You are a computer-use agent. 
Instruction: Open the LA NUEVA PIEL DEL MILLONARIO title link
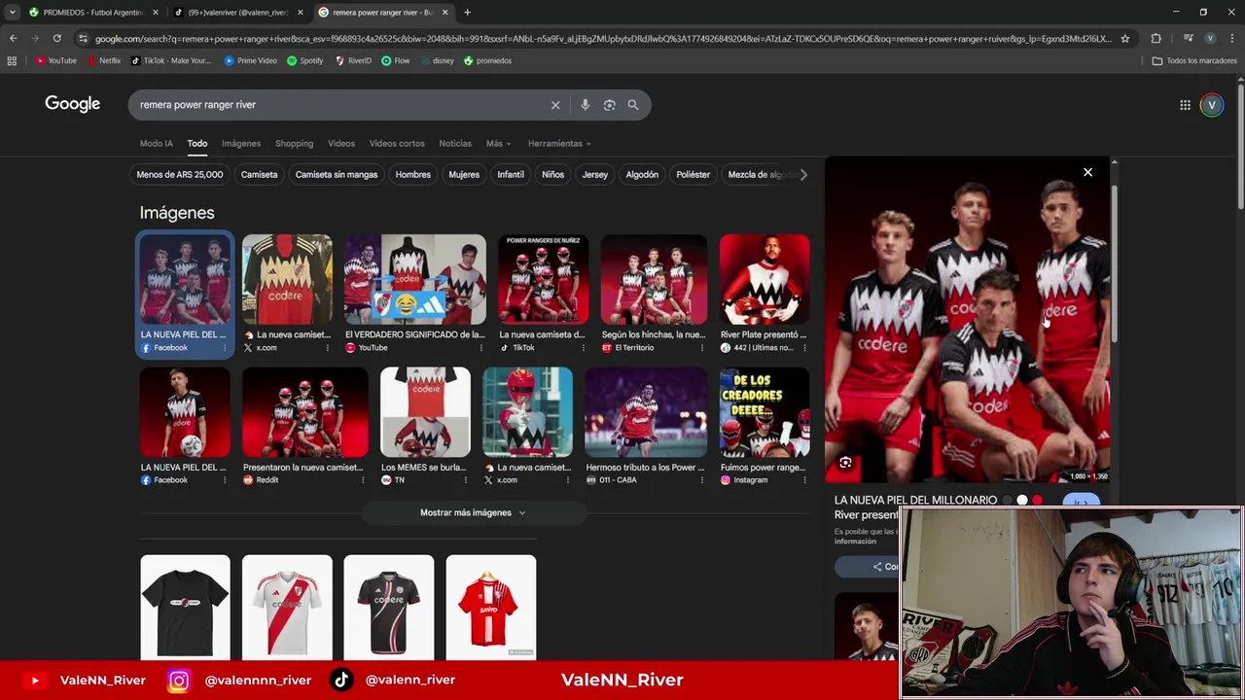(915, 500)
